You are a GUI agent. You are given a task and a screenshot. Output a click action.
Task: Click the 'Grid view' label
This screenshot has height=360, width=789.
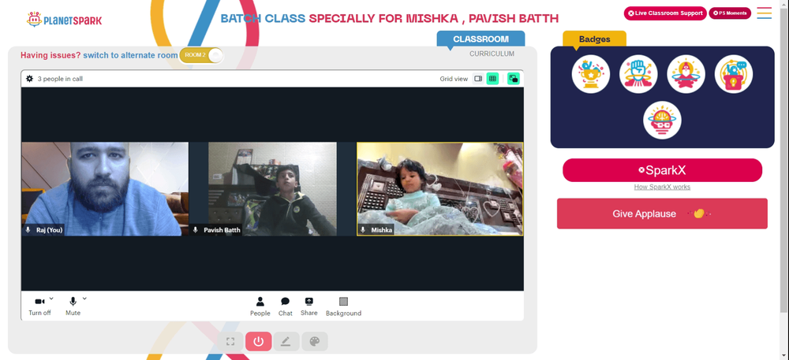(454, 79)
